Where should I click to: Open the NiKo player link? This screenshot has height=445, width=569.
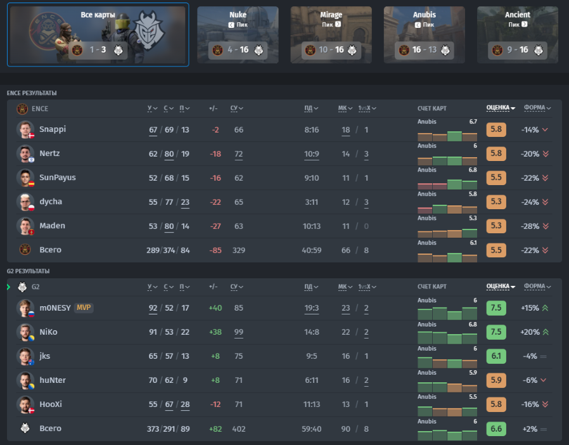[x=48, y=332]
